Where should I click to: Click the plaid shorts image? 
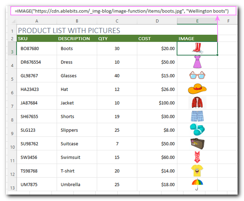197,116
